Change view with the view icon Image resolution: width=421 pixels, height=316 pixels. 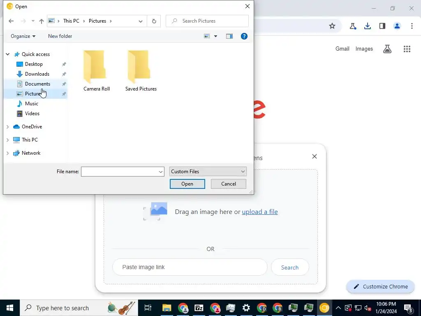207,36
